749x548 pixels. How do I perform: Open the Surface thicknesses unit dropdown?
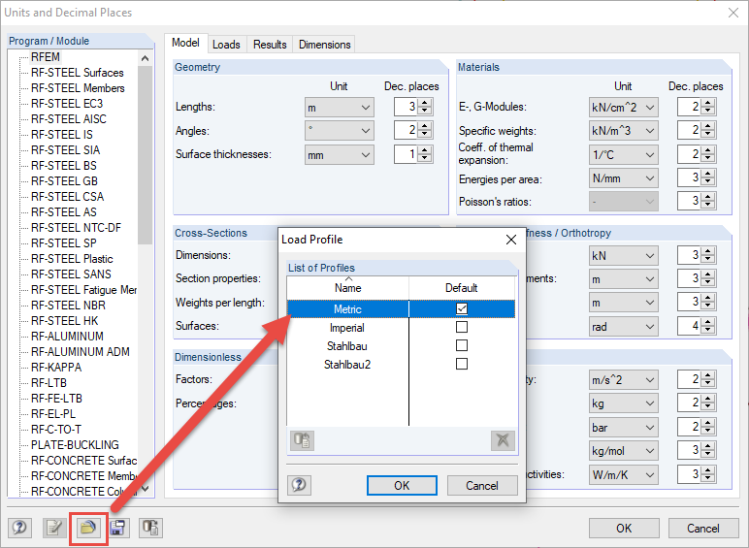[x=340, y=154]
